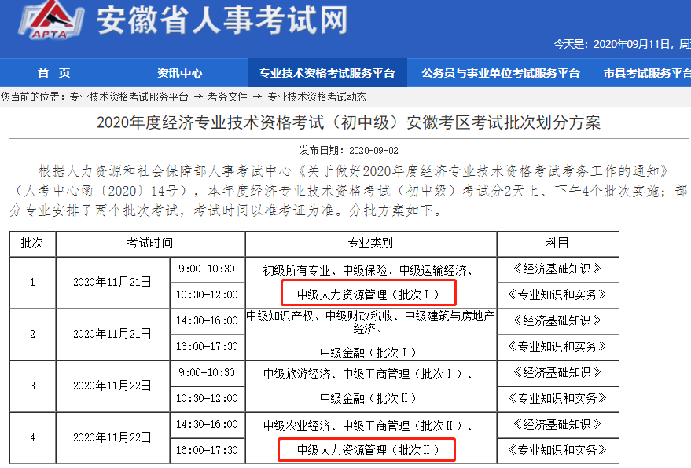Click the 14:30-16:00 time cell in batch 2
Image resolution: width=691 pixels, height=468 pixels.
point(208,320)
